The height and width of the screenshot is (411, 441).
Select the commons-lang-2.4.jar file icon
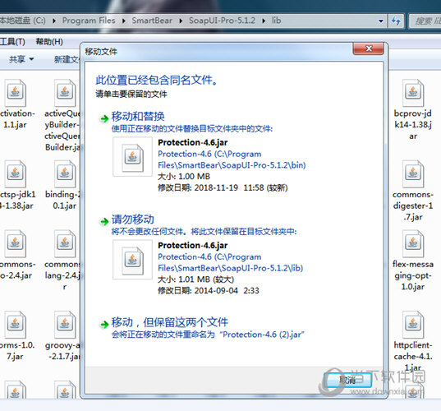(x=65, y=243)
